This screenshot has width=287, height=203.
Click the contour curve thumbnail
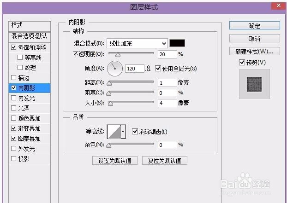click(114, 132)
